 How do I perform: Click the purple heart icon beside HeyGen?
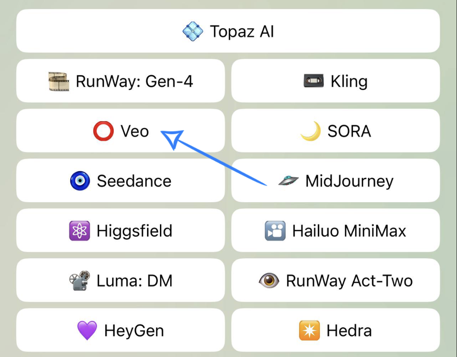tap(88, 331)
